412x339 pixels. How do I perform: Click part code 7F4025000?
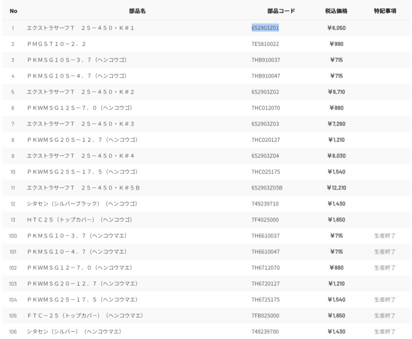click(265, 219)
